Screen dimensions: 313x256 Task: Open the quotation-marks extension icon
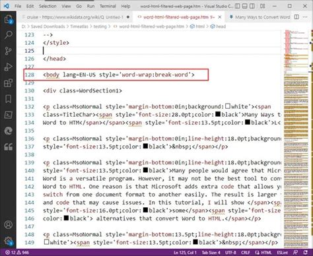click(9, 147)
